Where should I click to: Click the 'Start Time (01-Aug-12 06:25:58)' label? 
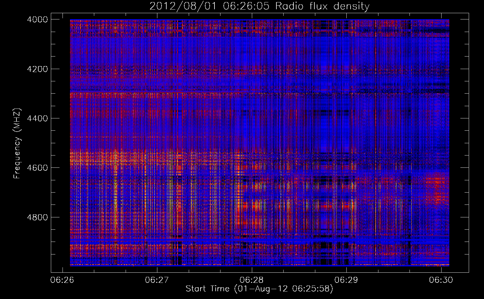(259, 289)
